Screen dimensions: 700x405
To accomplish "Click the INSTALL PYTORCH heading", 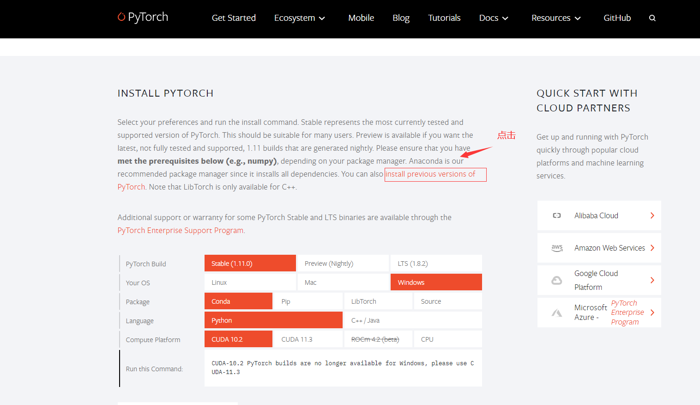I will click(x=165, y=93).
